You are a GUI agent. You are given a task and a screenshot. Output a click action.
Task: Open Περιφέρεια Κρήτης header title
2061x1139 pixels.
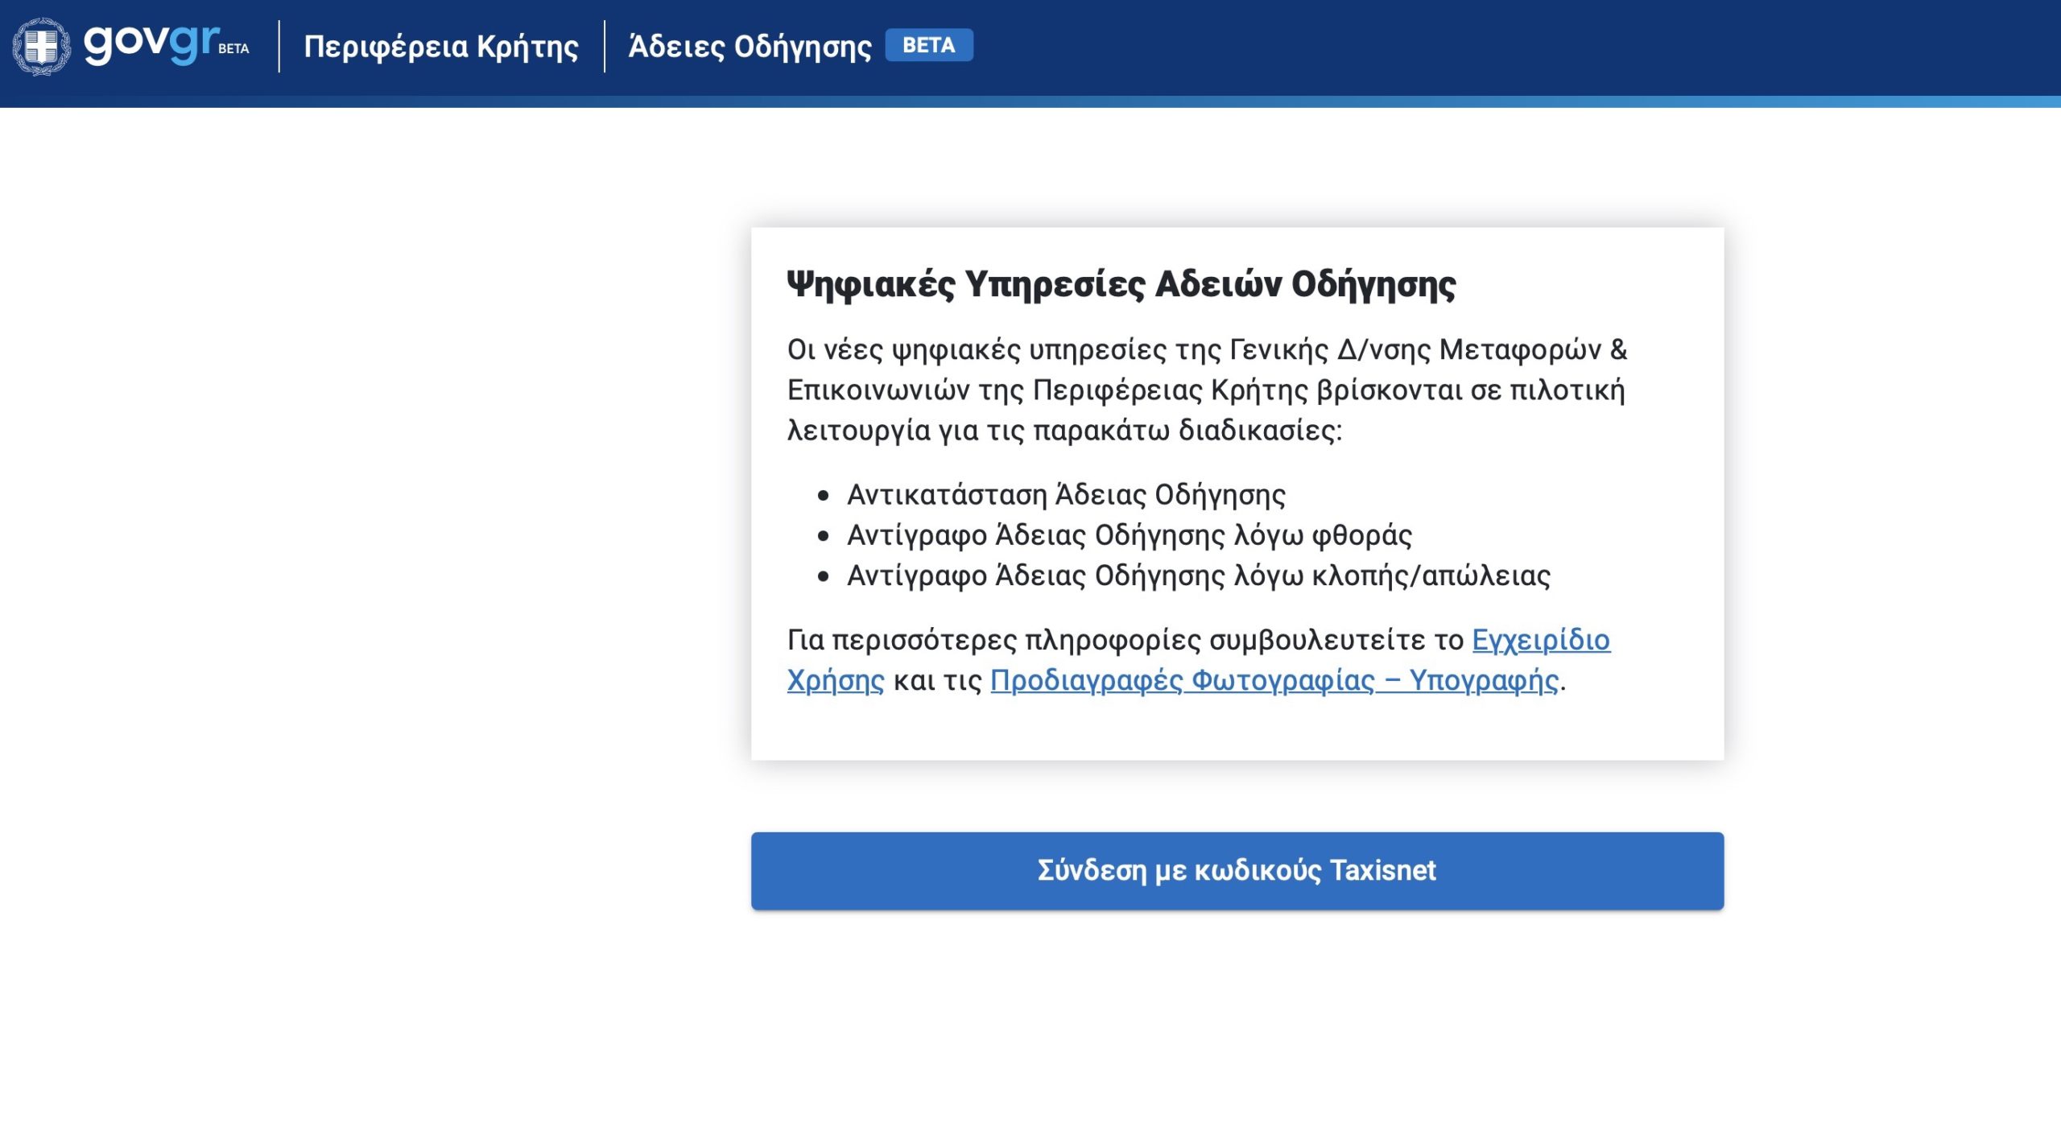click(440, 47)
